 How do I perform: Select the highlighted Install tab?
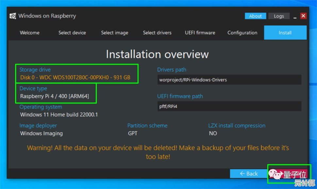point(285,33)
